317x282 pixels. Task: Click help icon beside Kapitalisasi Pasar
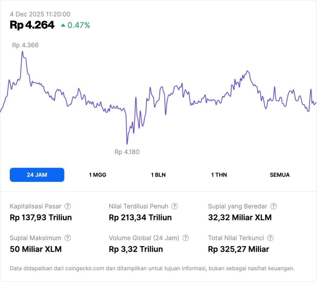[x=68, y=206]
